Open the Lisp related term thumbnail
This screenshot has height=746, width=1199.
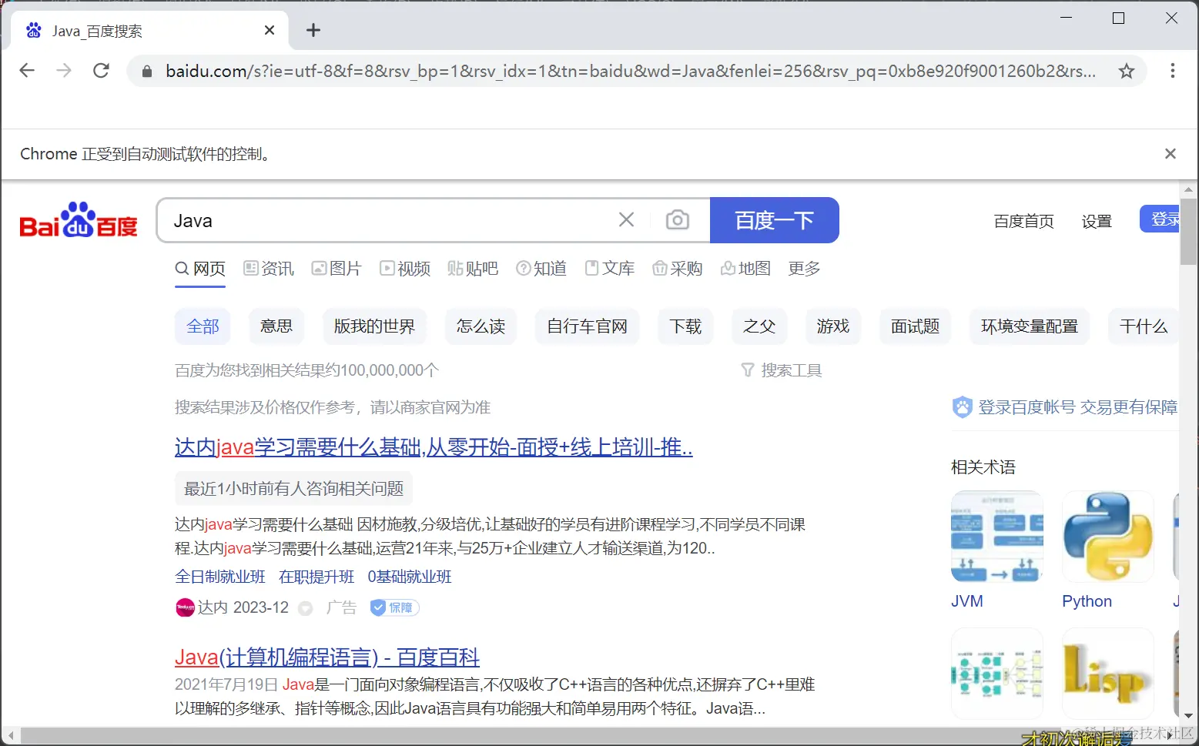(1108, 674)
